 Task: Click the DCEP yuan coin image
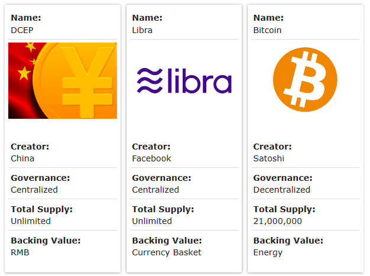[63, 80]
